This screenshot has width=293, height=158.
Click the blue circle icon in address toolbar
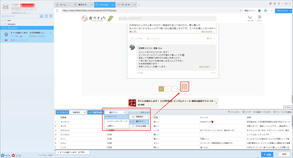(265, 11)
